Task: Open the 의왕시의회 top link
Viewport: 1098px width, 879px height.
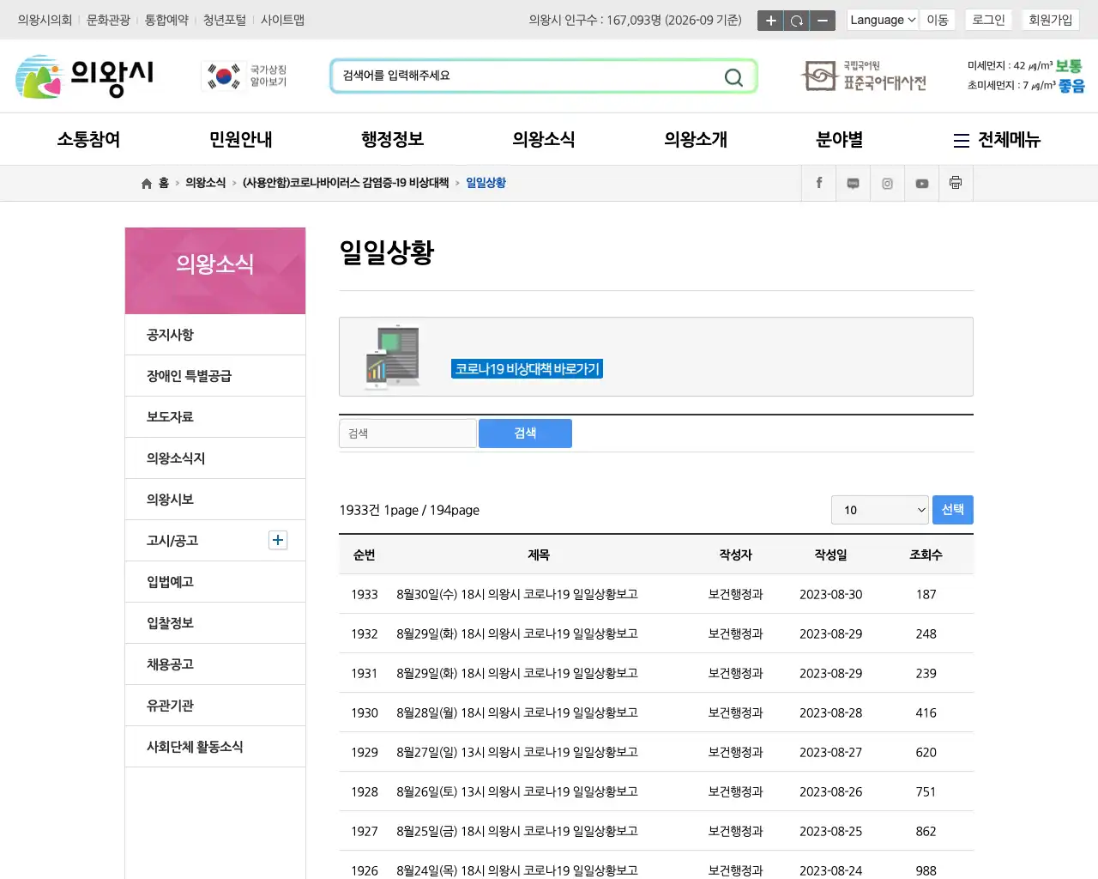Action: click(x=45, y=20)
